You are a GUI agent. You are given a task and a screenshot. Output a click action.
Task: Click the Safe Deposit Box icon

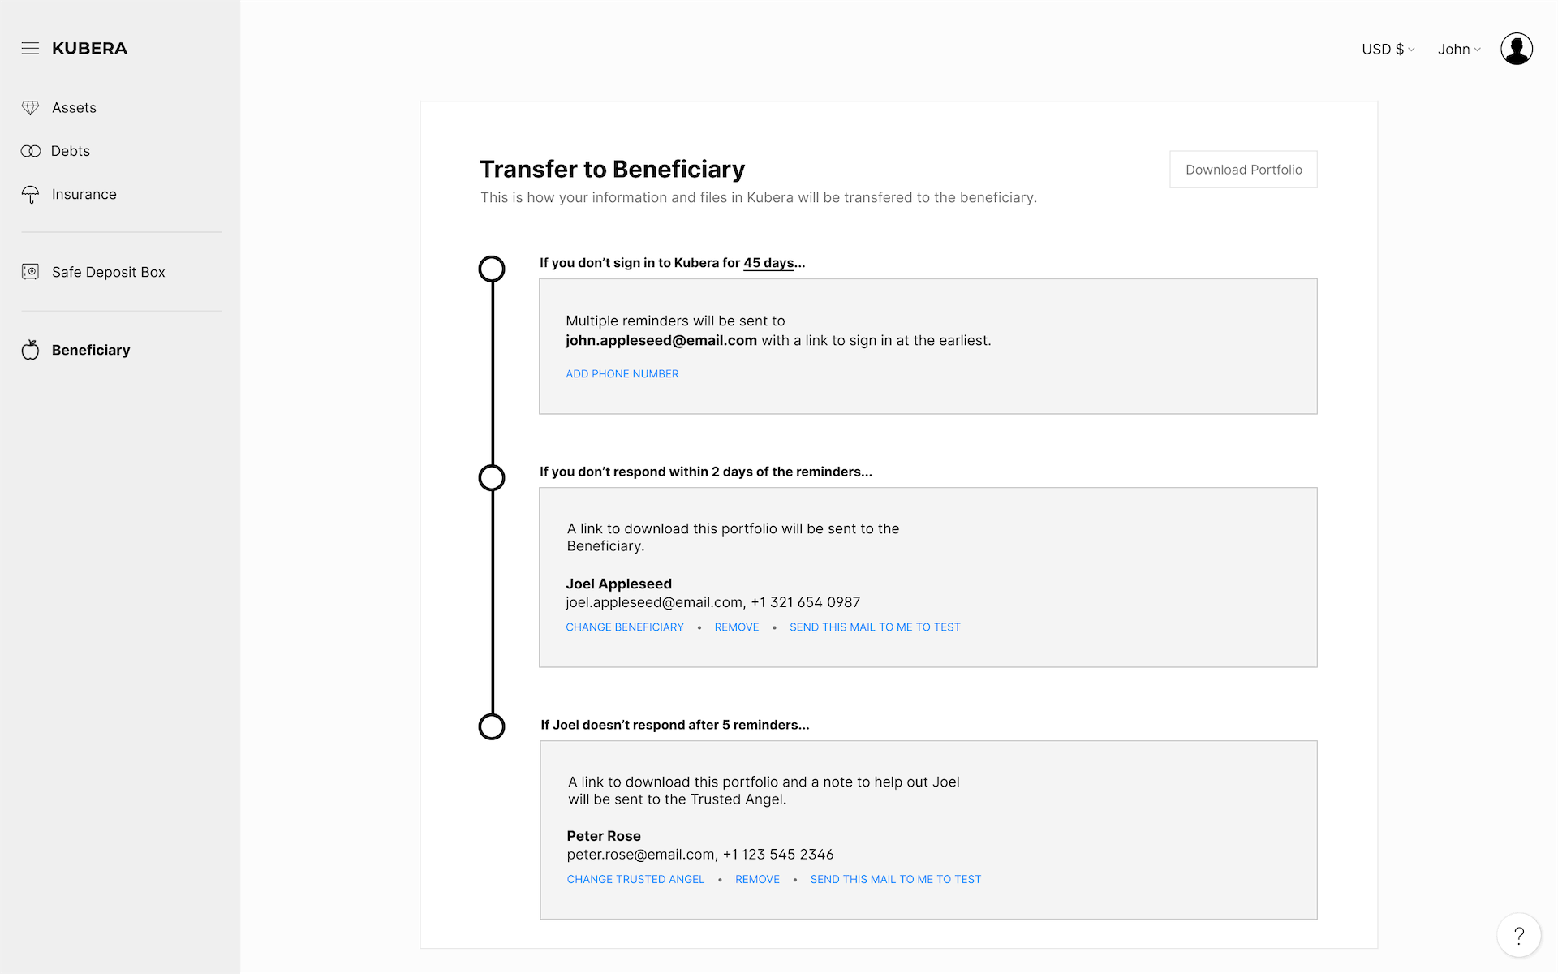pyautogui.click(x=30, y=272)
